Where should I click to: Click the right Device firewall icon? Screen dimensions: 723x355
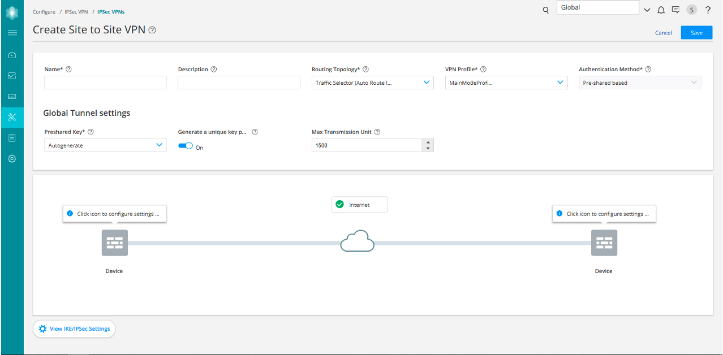[604, 243]
